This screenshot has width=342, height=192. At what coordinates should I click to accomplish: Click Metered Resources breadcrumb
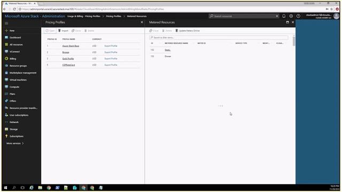point(137,17)
